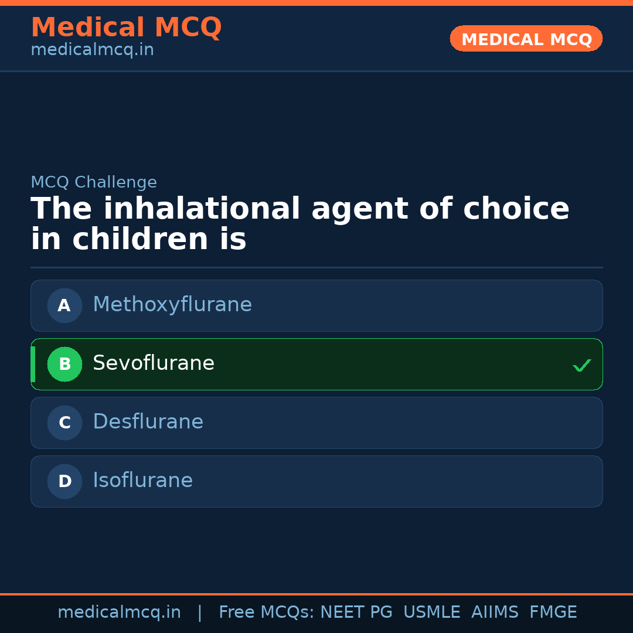633x633 pixels.
Task: Expand the MCQ Challenge section
Action: 93,182
